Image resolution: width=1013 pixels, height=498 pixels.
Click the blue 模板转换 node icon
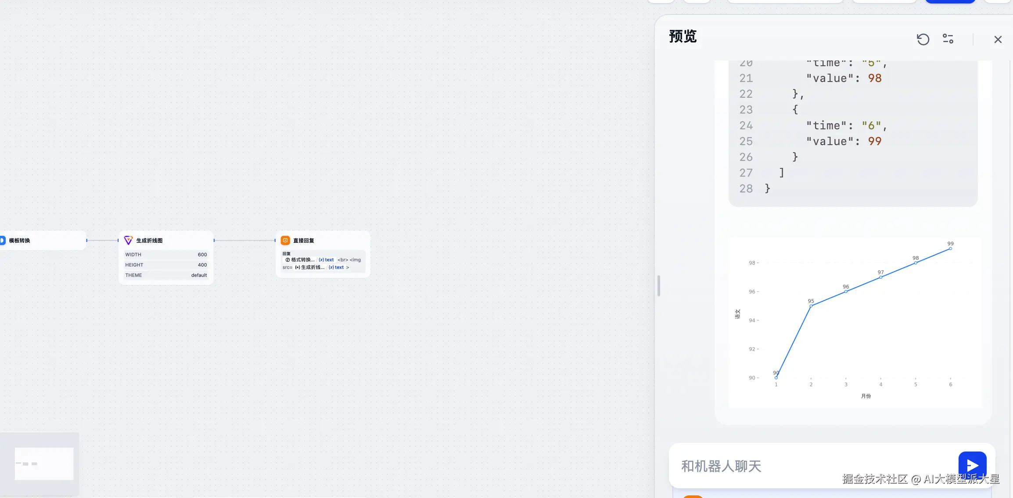pos(2,240)
